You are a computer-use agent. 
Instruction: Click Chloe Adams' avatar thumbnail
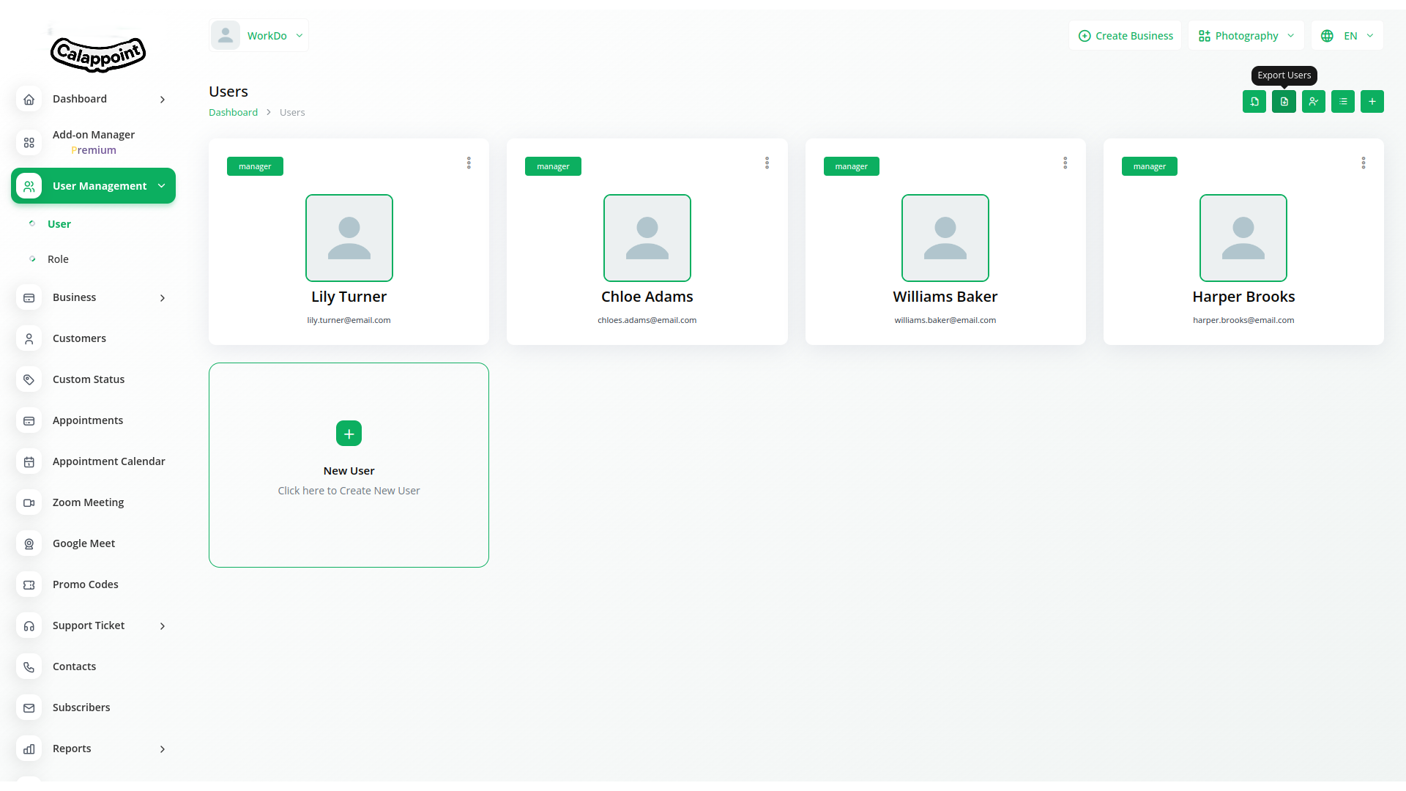(x=647, y=238)
